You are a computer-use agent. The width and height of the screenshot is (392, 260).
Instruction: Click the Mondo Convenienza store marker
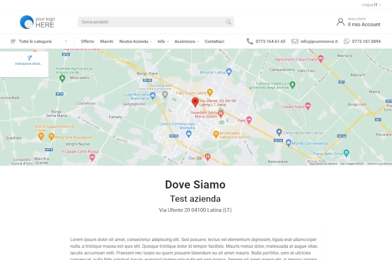tap(288, 143)
